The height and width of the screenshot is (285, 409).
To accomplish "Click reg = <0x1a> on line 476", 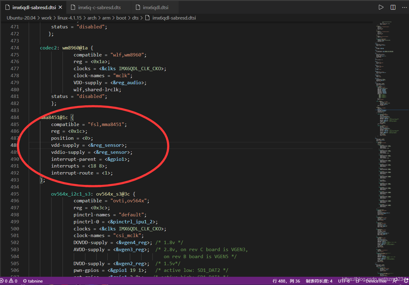I will pos(92,62).
